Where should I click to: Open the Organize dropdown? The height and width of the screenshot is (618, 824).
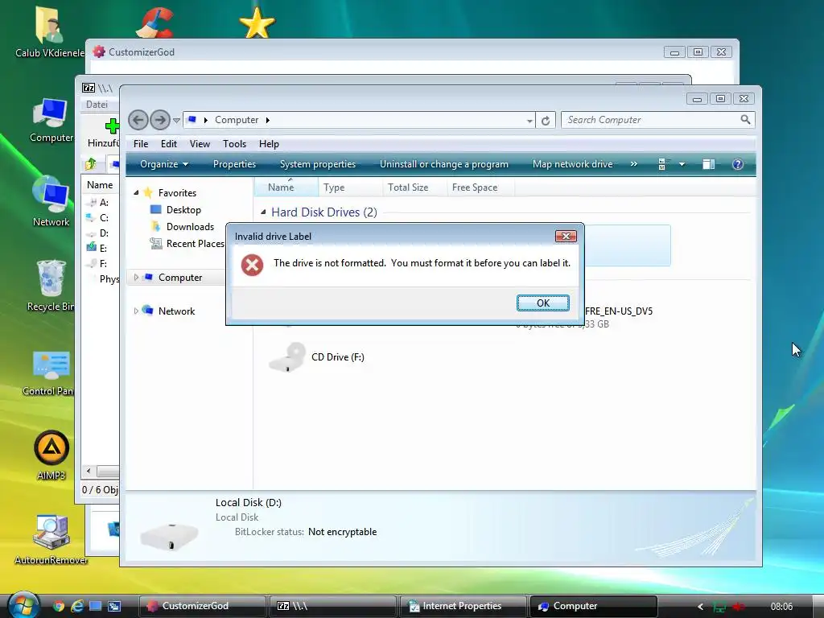coord(164,164)
